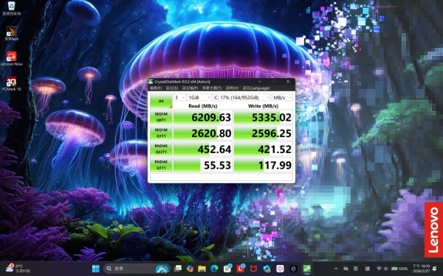Open the black circular taskbar app icon

coord(293,269)
